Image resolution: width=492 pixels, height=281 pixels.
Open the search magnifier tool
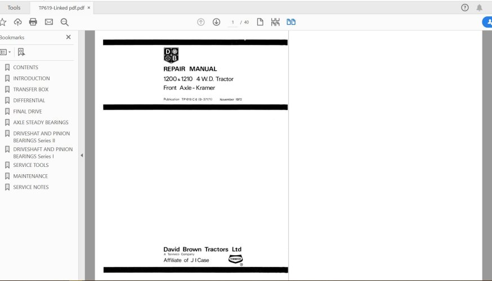65,22
